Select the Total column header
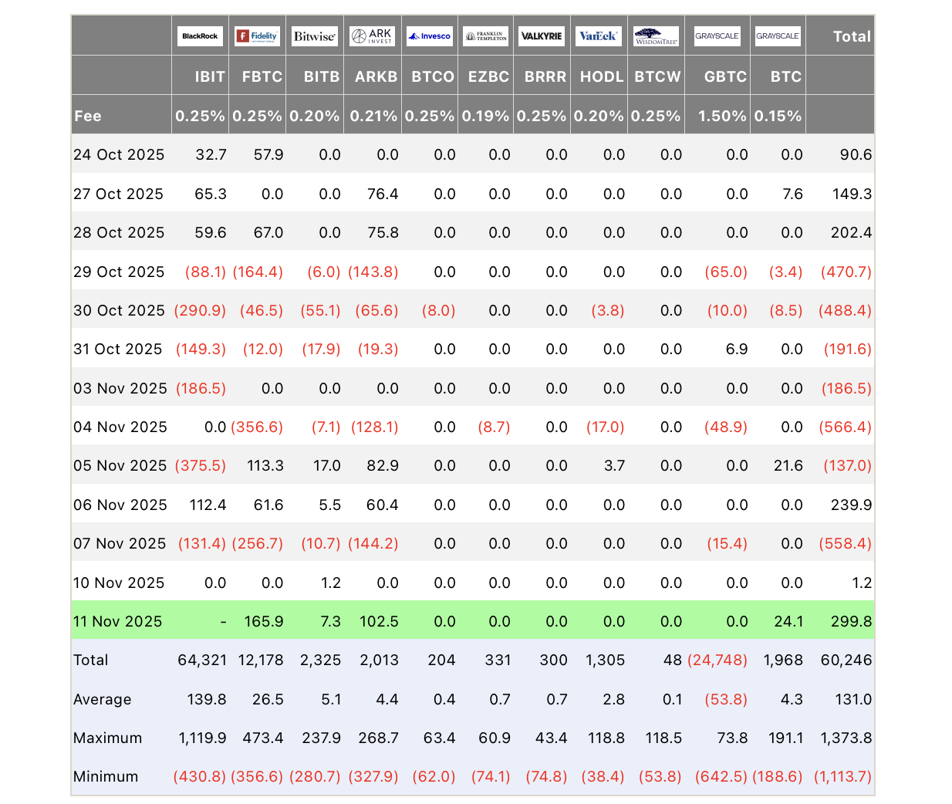This screenshot has height=804, width=952. click(x=852, y=36)
